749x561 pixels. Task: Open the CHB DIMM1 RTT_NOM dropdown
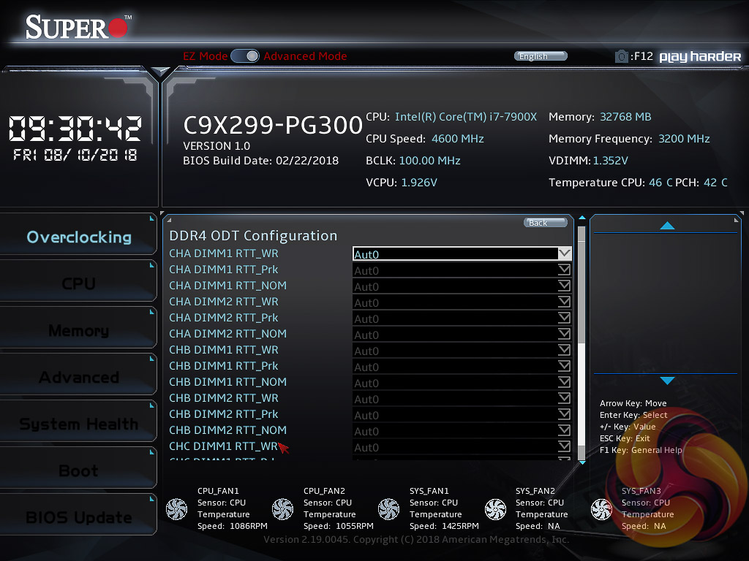coord(462,383)
